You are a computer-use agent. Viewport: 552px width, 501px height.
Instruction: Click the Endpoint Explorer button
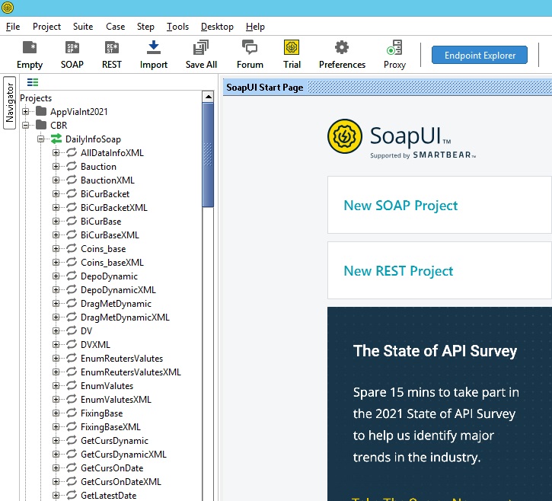click(480, 55)
